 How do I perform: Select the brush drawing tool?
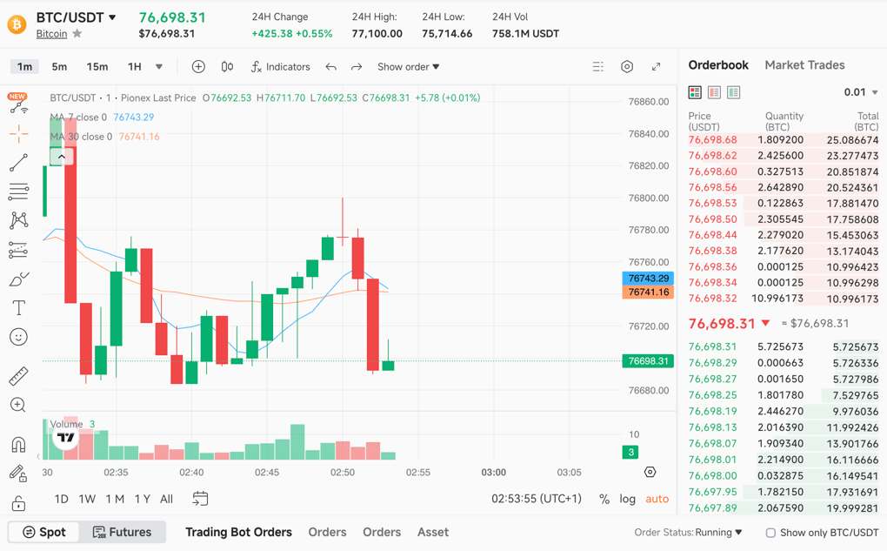pyautogui.click(x=18, y=279)
